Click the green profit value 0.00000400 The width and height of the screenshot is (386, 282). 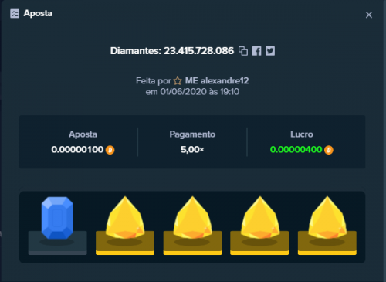coord(296,150)
